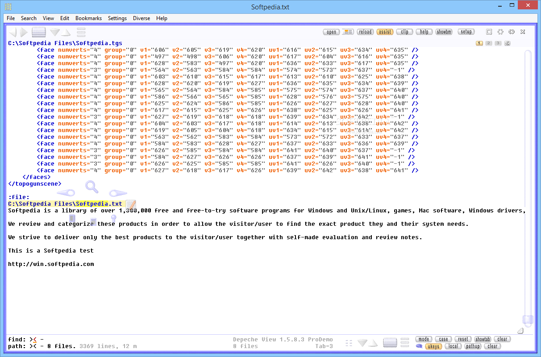The width and height of the screenshot is (541, 357).
Task: Click the </topogunscene> closing tag line
Action: (x=35, y=184)
